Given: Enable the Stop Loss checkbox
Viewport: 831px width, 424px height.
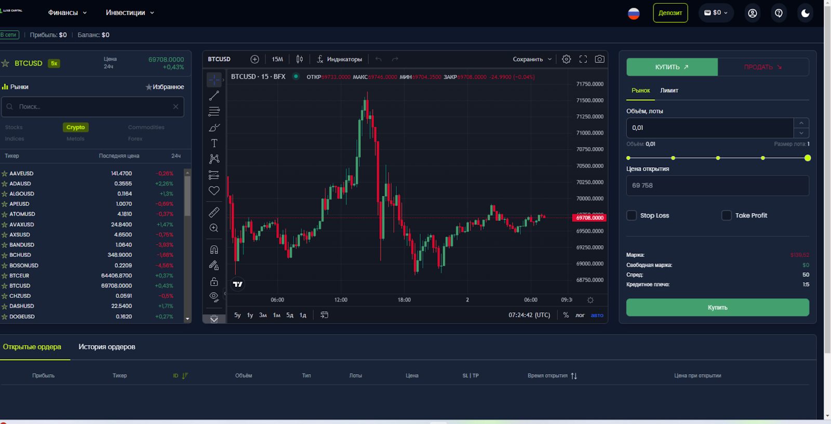Looking at the screenshot, I should coord(632,215).
